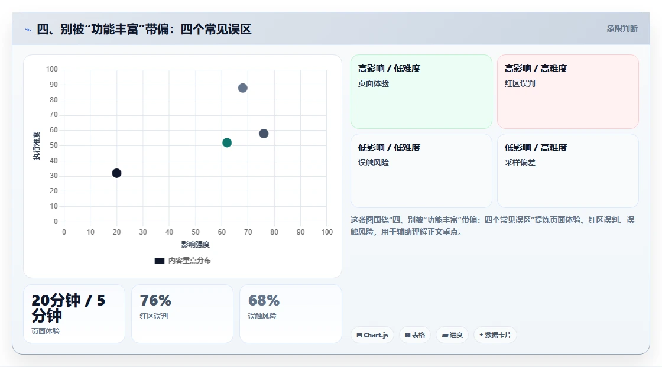The height and width of the screenshot is (367, 662).
Task: Open the 高影响 / 低难度 quadrant card
Action: point(421,92)
